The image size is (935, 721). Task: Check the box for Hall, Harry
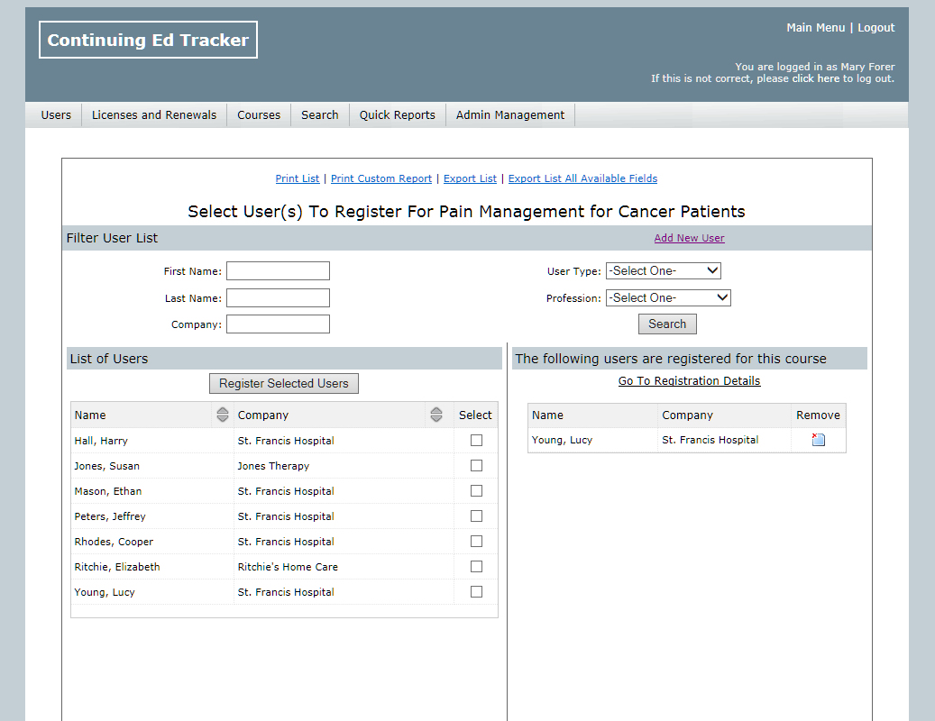click(x=476, y=441)
